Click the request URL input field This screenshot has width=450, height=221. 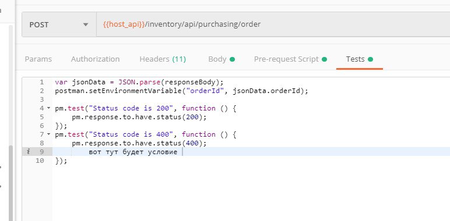tap(273, 24)
